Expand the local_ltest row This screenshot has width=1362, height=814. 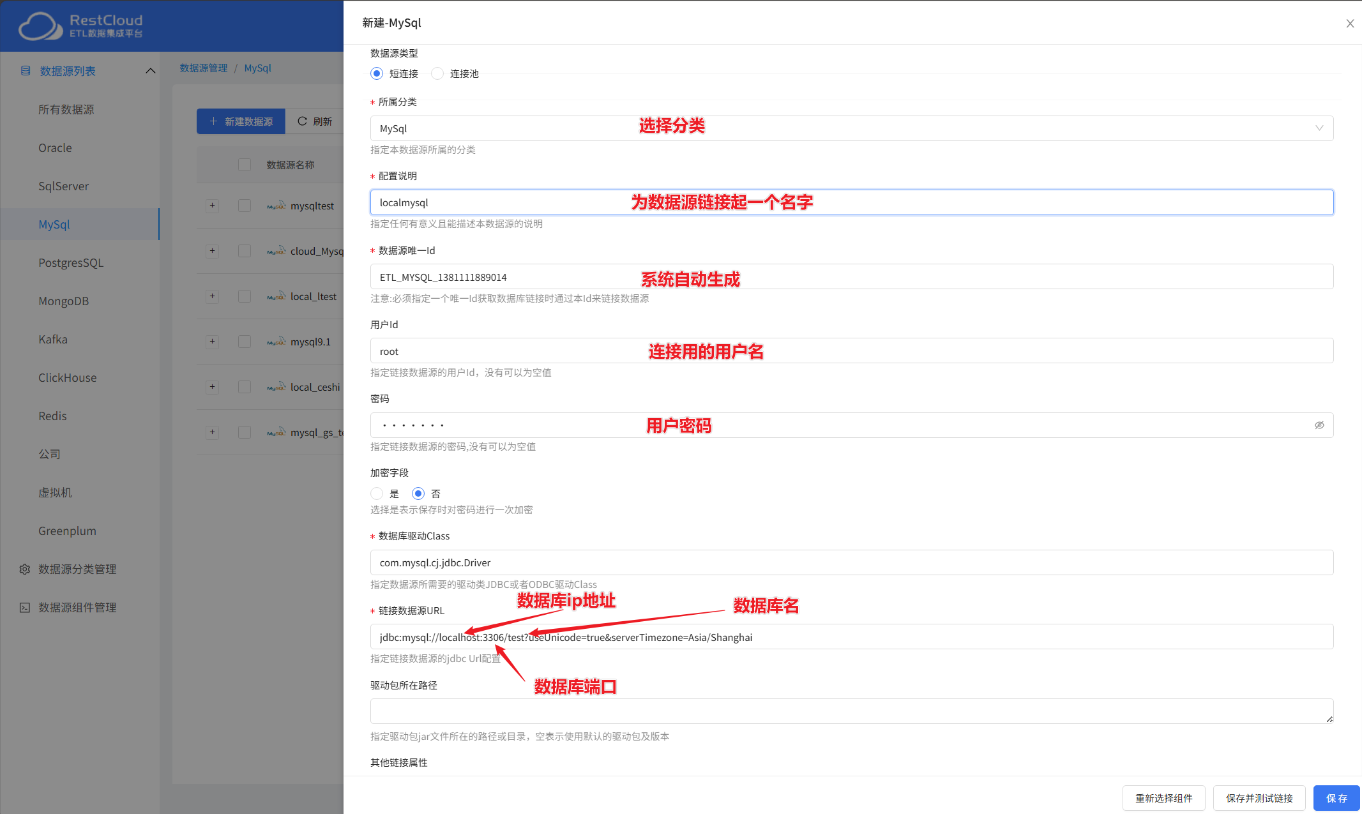(x=213, y=296)
